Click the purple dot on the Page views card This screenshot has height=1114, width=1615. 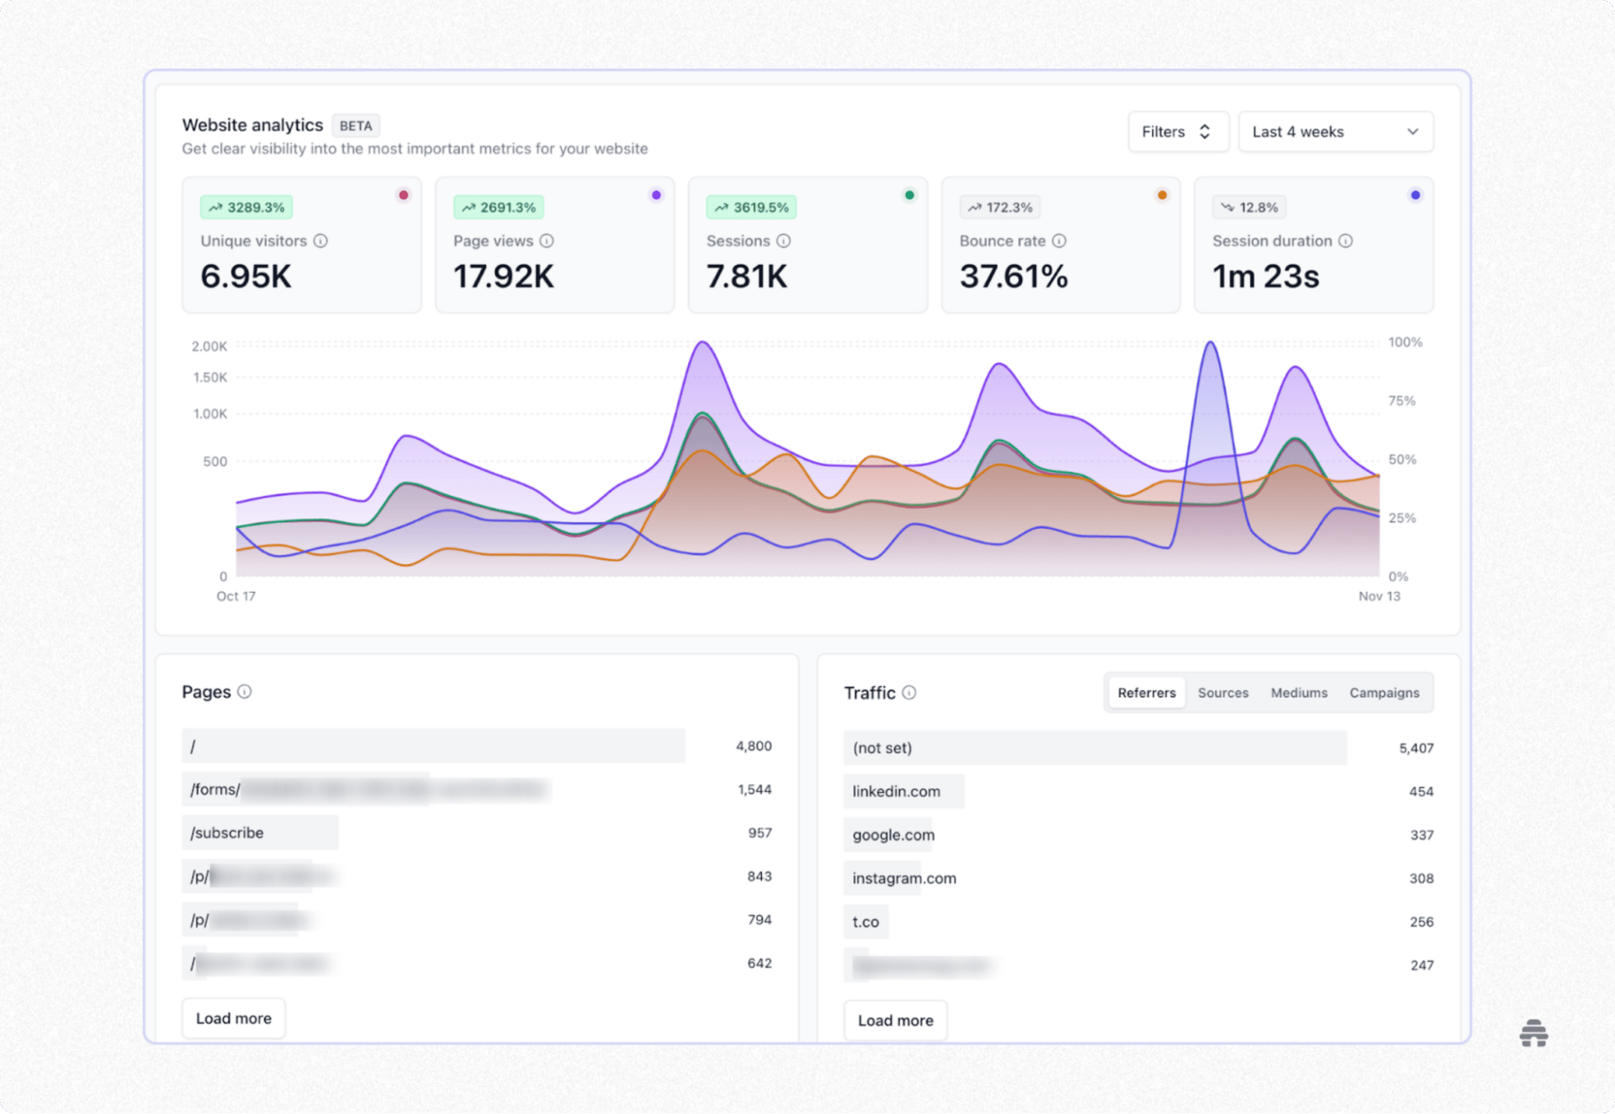(x=656, y=194)
